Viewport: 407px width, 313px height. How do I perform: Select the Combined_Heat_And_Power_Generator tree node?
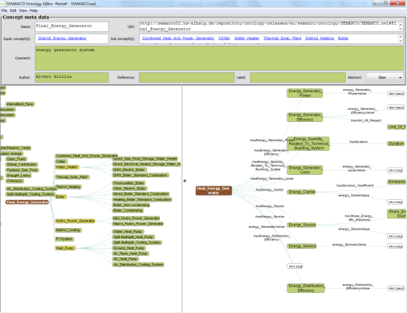tap(87, 156)
